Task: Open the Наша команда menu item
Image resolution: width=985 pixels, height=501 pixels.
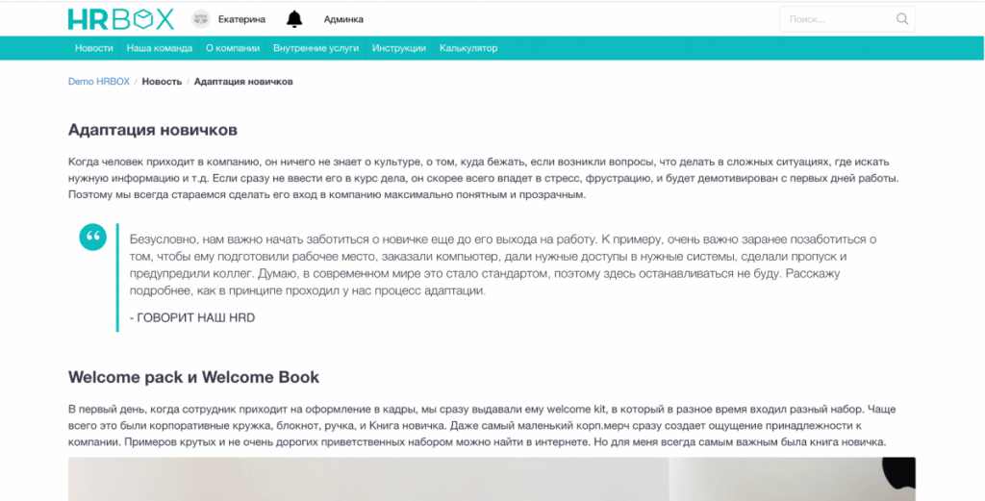Action: point(160,48)
